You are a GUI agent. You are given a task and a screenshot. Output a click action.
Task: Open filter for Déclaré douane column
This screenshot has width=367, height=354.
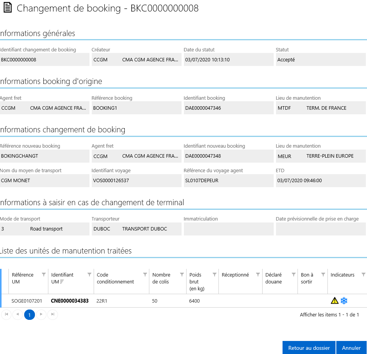[294, 275]
